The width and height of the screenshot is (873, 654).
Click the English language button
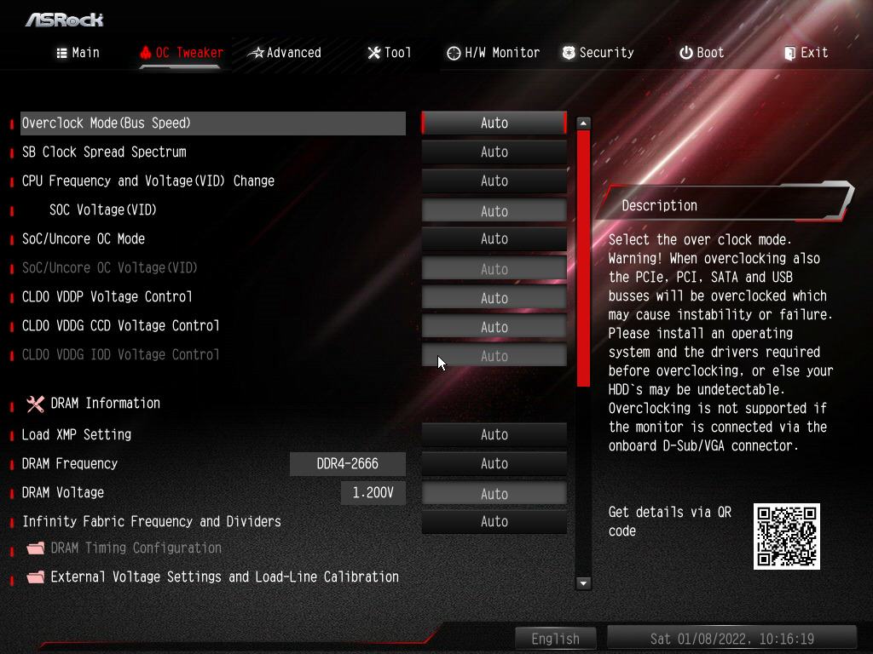555,639
